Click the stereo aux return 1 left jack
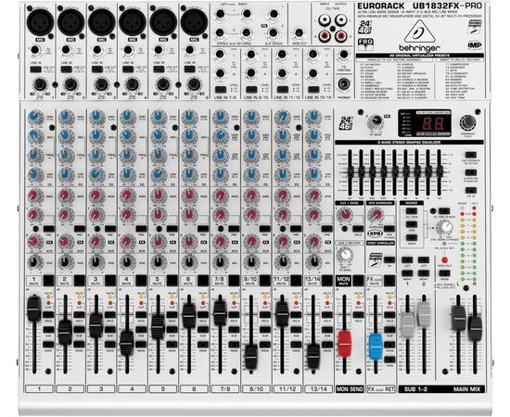Screen dimensions: 510x417 click(220, 14)
